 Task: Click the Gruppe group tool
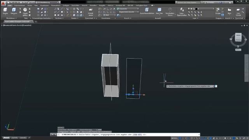coord(218,11)
